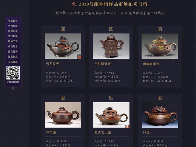The width and height of the screenshot is (196, 147).
Task: Open the 云龙纹壶 teapot photo
Action: (x=63, y=46)
